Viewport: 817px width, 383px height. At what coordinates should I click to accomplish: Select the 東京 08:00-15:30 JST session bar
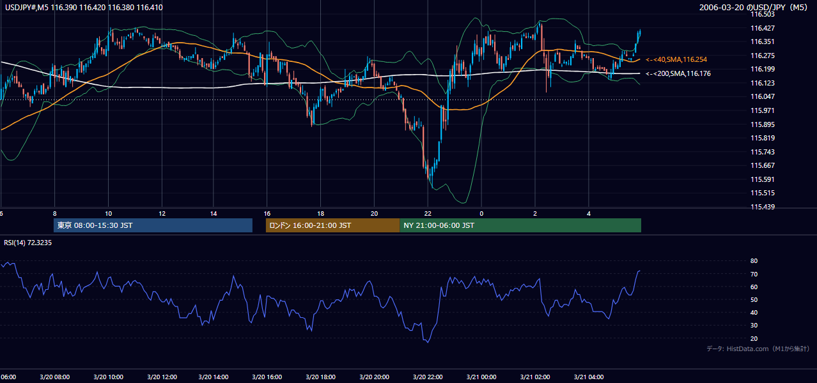coord(153,225)
